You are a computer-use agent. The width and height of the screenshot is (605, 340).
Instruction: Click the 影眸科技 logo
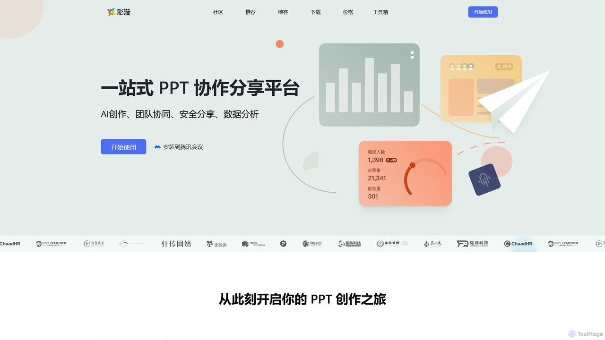click(350, 244)
